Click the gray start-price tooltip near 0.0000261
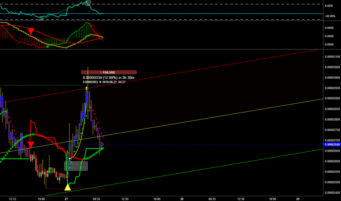This screenshot has width=341, height=201. (76, 166)
